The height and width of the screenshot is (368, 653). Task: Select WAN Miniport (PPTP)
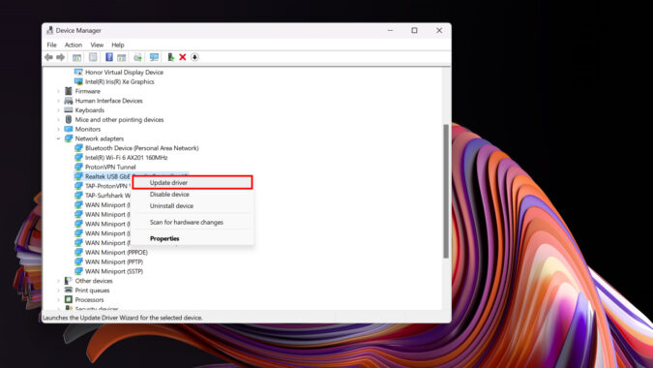(x=114, y=261)
